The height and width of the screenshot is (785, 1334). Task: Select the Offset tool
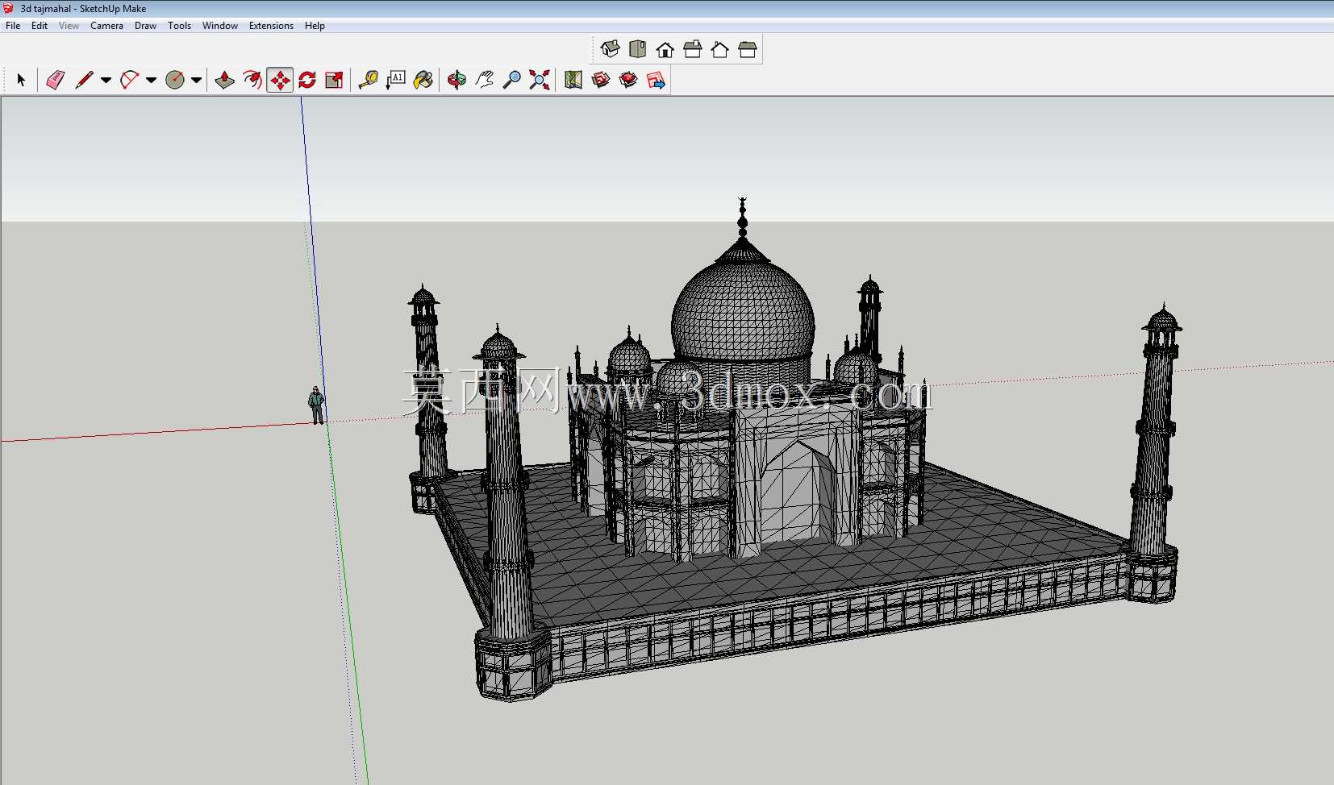[x=252, y=80]
